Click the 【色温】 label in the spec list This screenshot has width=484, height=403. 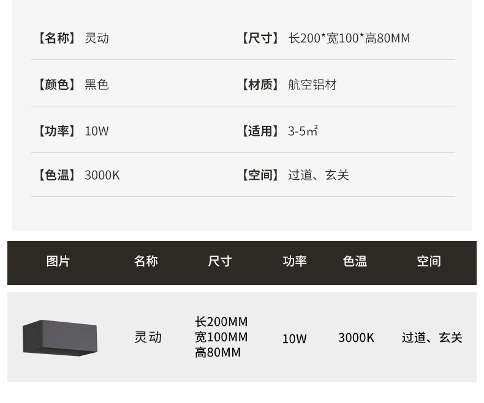(x=56, y=175)
